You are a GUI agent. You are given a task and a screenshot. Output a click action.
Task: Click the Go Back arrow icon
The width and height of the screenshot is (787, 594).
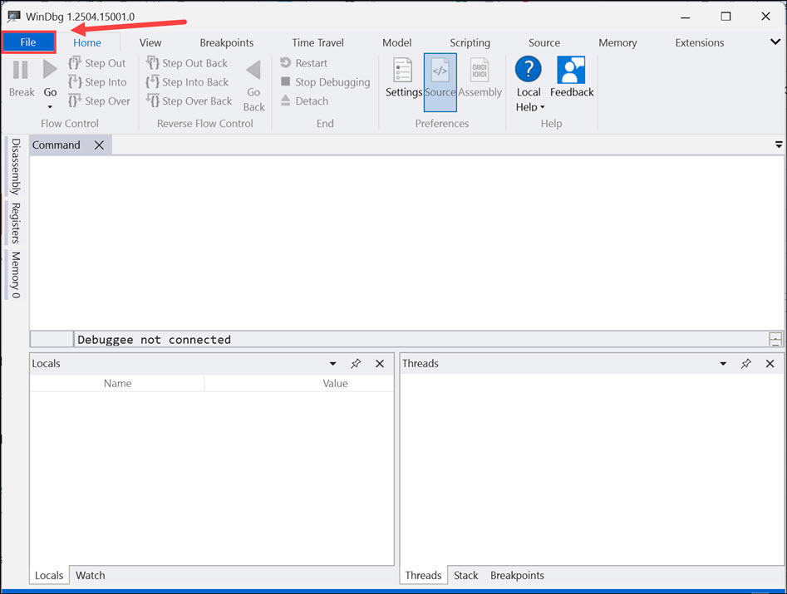[x=253, y=70]
